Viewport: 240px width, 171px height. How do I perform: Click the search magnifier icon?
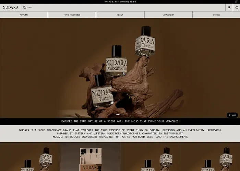pos(24,8)
